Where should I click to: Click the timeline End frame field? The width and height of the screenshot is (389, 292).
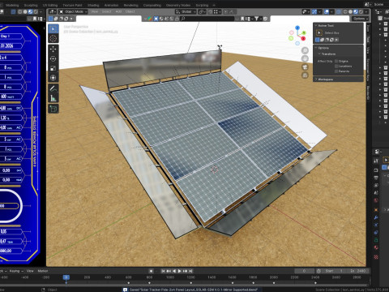(357, 271)
